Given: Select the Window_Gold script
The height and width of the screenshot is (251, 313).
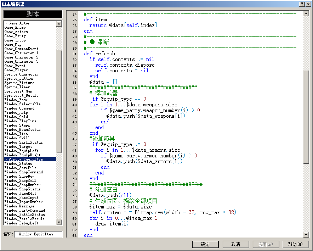Looking at the screenshot, I should click(x=30, y=117).
